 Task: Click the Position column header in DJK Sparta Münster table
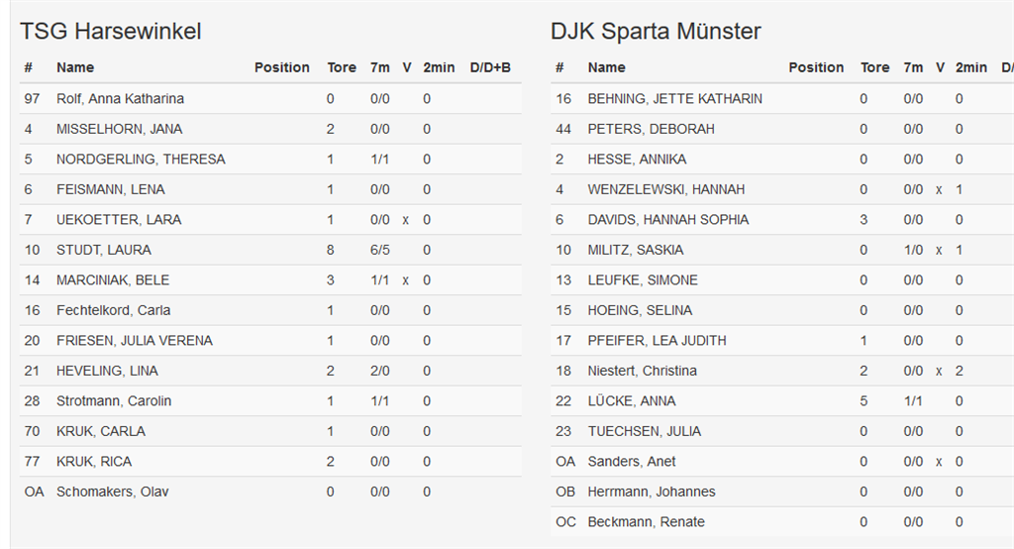816,67
